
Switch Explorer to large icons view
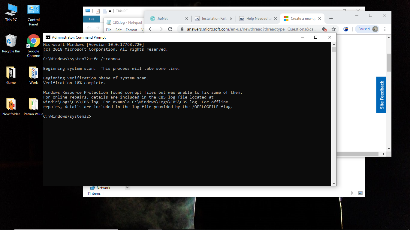click(x=360, y=193)
